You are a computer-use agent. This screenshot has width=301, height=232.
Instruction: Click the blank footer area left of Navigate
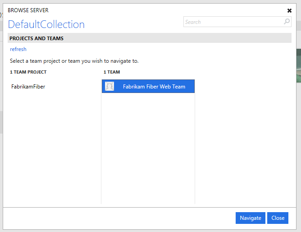117,218
